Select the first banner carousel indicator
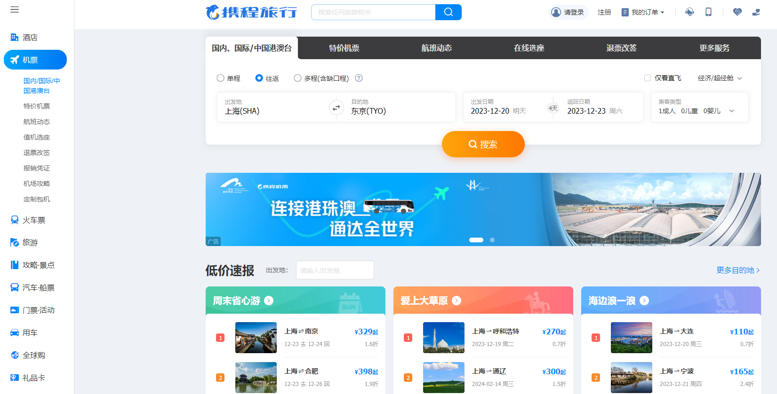This screenshot has height=394, width=777. point(476,240)
